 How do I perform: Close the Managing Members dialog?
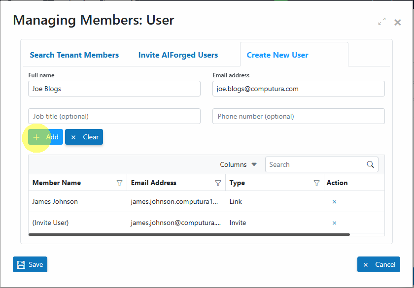[x=397, y=23]
